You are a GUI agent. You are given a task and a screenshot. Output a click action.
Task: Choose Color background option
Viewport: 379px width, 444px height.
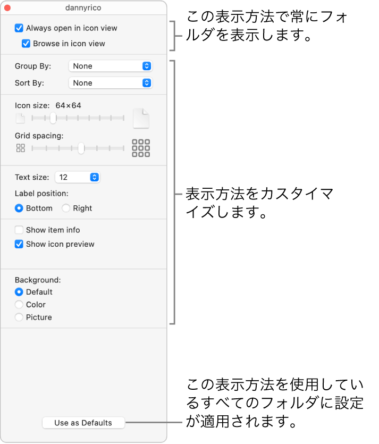tap(19, 304)
